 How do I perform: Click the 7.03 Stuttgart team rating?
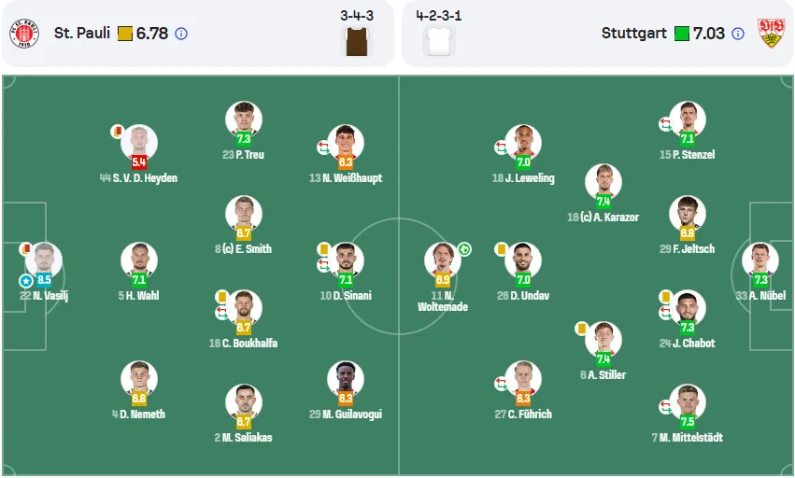tap(709, 34)
